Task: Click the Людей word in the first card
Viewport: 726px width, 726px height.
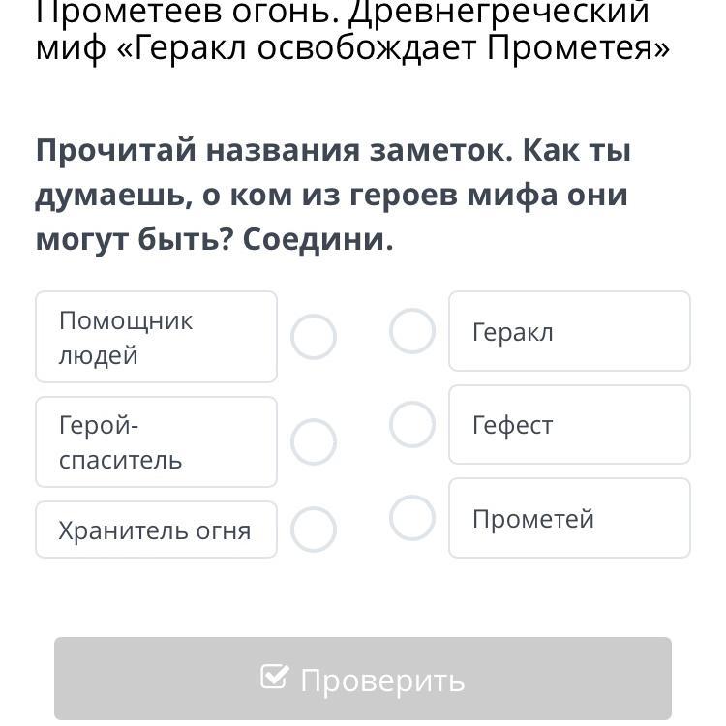Action: 98,355
